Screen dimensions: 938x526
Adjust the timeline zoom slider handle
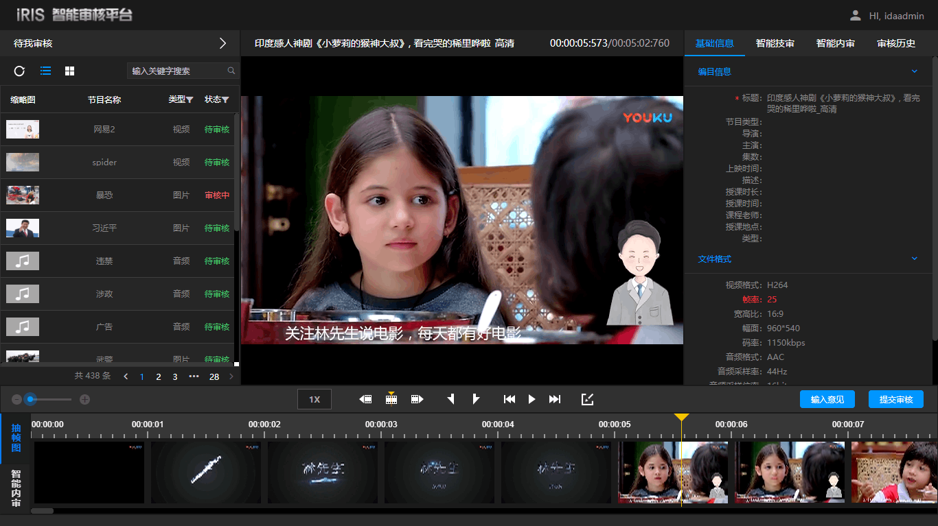pyautogui.click(x=30, y=399)
